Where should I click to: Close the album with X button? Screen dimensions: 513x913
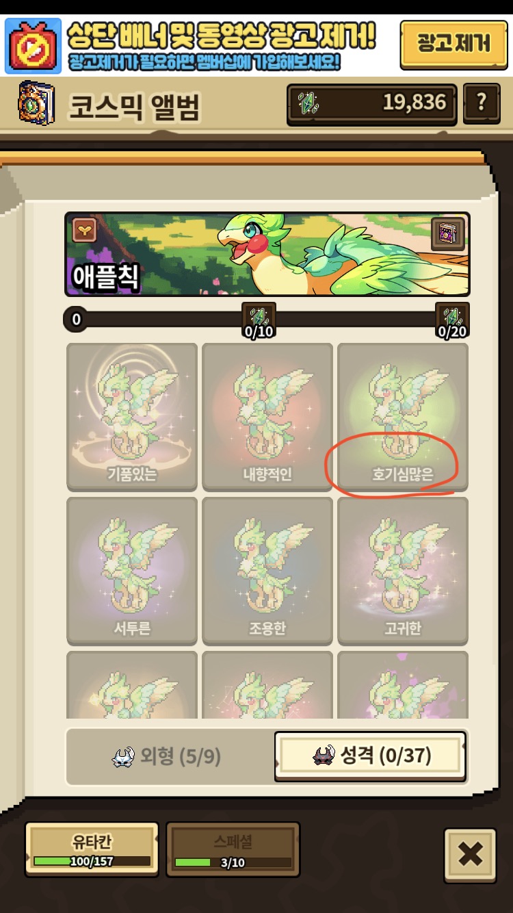(471, 853)
